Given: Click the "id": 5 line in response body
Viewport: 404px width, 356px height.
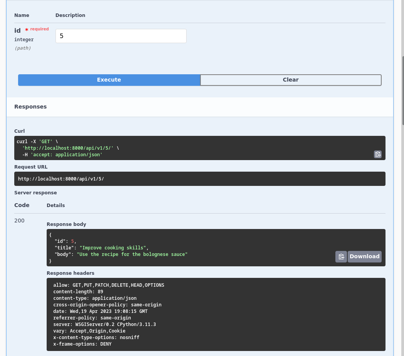Looking at the screenshot, I should (x=66, y=241).
